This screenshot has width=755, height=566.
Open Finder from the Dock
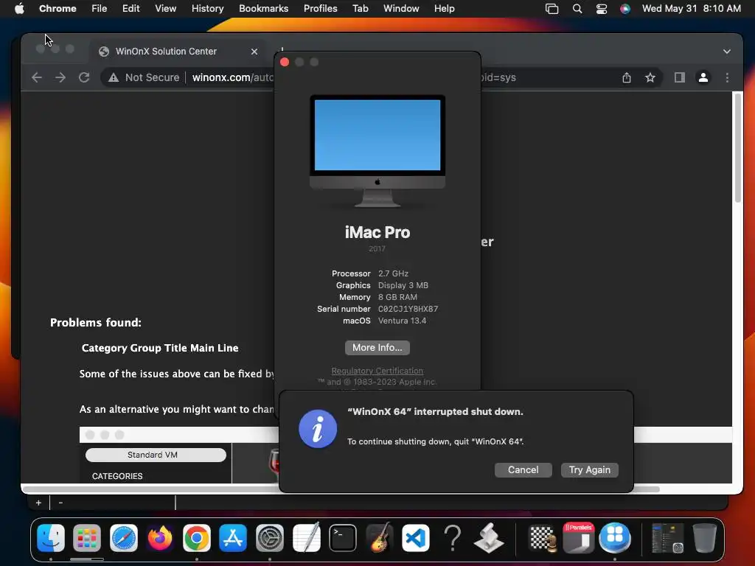pyautogui.click(x=51, y=537)
